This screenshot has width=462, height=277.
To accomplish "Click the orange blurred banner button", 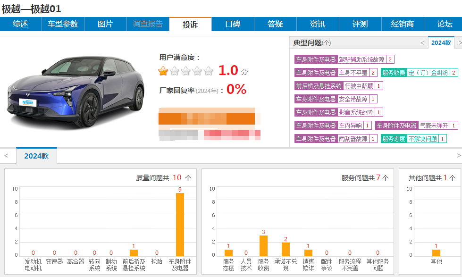I will tap(207, 119).
